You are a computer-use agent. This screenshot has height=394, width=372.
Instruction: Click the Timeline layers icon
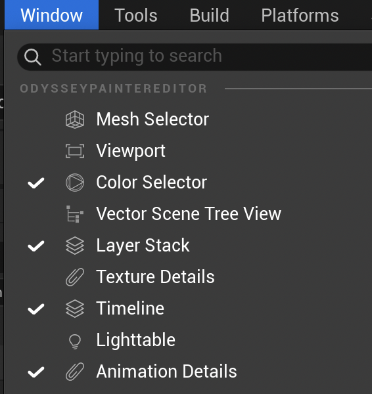[75, 309]
